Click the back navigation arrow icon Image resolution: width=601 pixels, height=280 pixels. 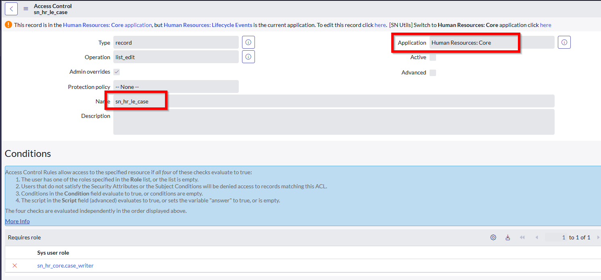tap(11, 8)
